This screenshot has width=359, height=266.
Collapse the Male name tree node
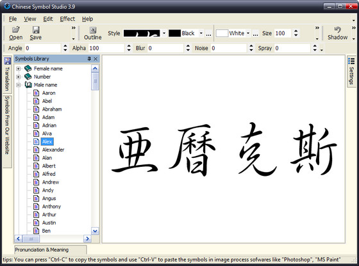point(19,85)
